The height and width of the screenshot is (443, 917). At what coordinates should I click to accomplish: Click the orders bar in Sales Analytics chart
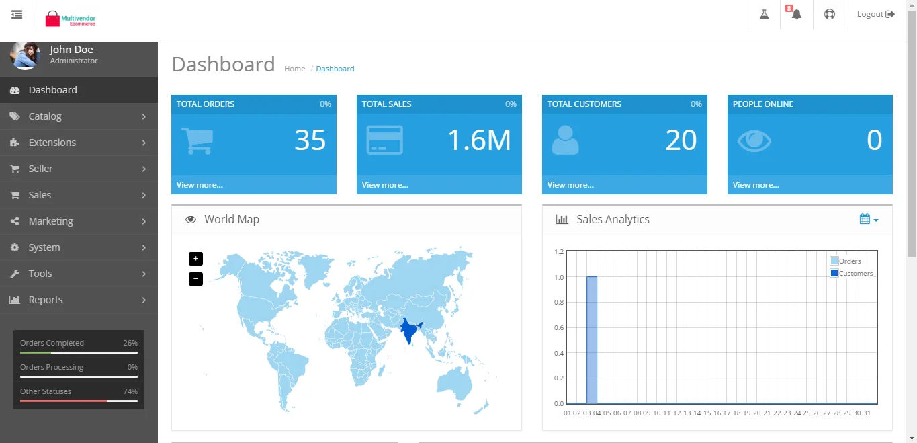pyautogui.click(x=592, y=340)
